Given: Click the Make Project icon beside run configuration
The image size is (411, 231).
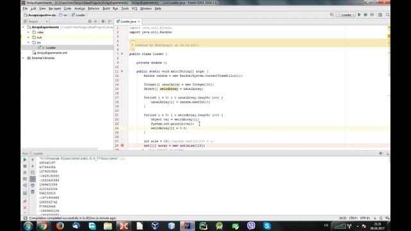Looking at the screenshot, I should (332, 15).
